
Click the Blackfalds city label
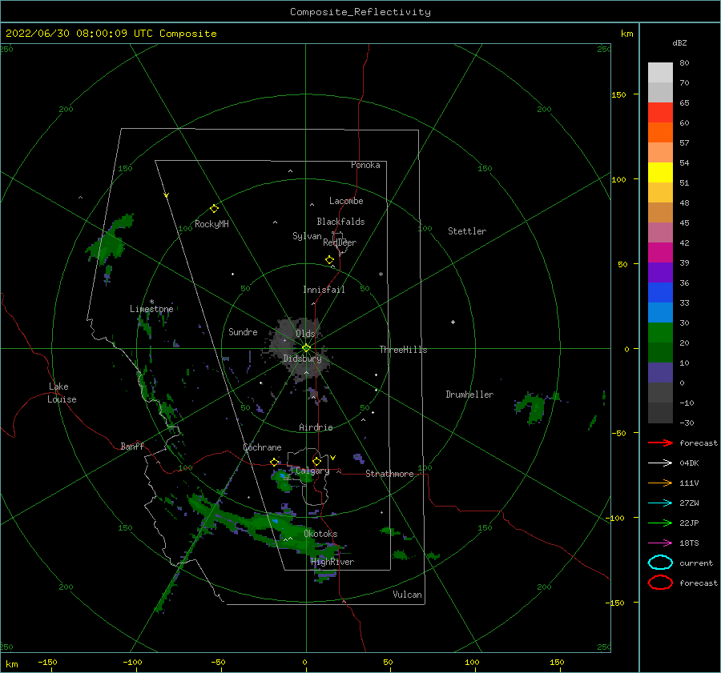pyautogui.click(x=340, y=222)
